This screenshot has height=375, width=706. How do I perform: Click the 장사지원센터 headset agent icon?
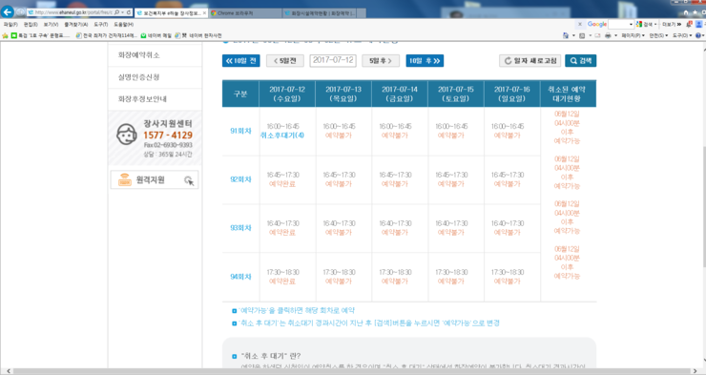pos(127,135)
